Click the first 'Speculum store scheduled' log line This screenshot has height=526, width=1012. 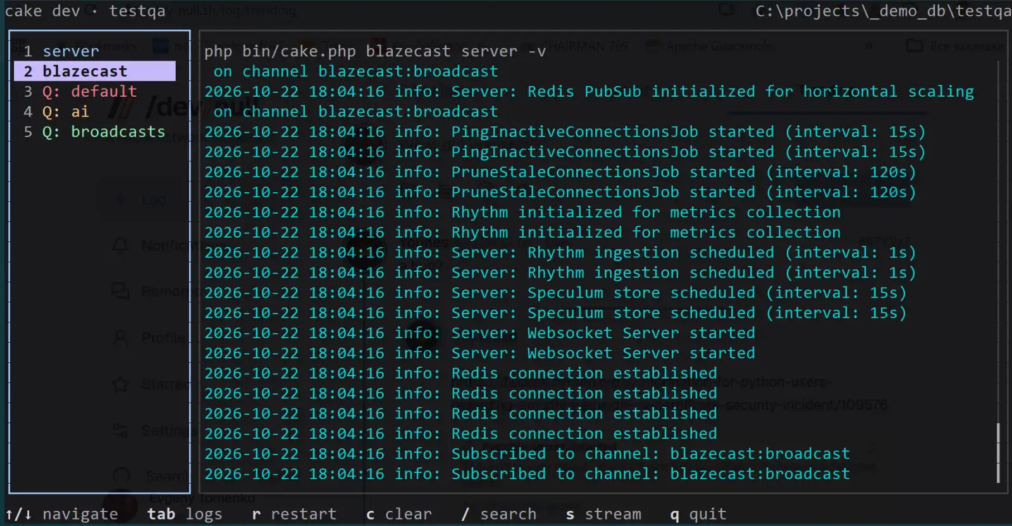click(555, 293)
